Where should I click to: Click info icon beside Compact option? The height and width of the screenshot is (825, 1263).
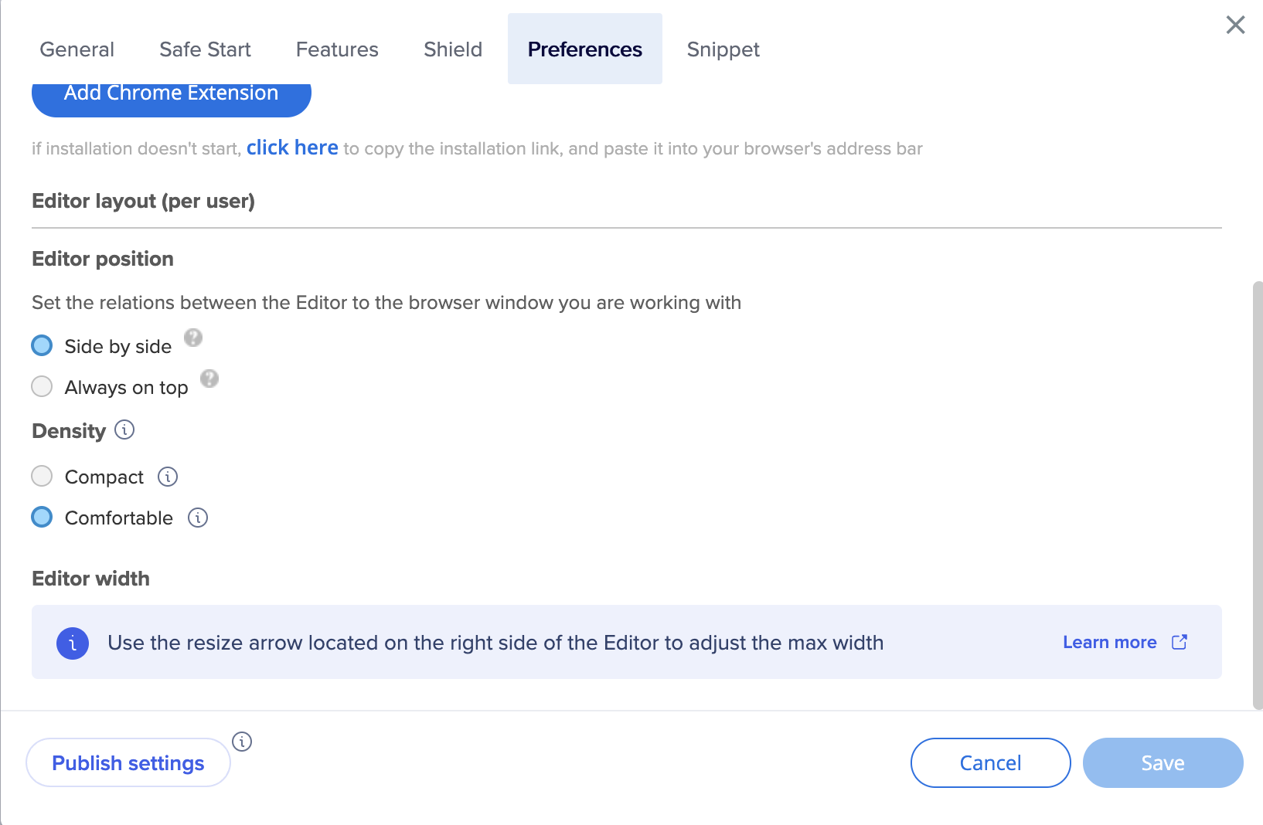click(168, 477)
